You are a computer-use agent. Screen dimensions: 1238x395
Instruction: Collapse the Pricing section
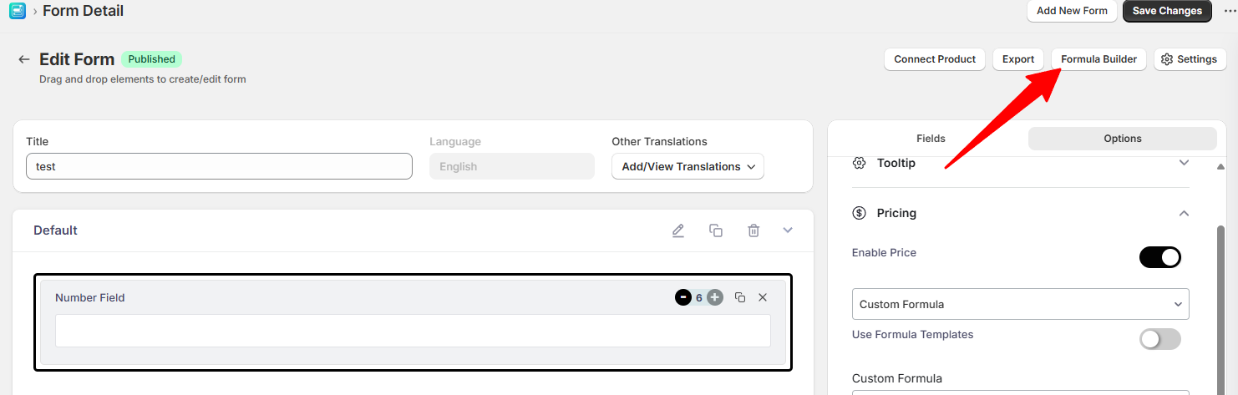click(x=1184, y=213)
